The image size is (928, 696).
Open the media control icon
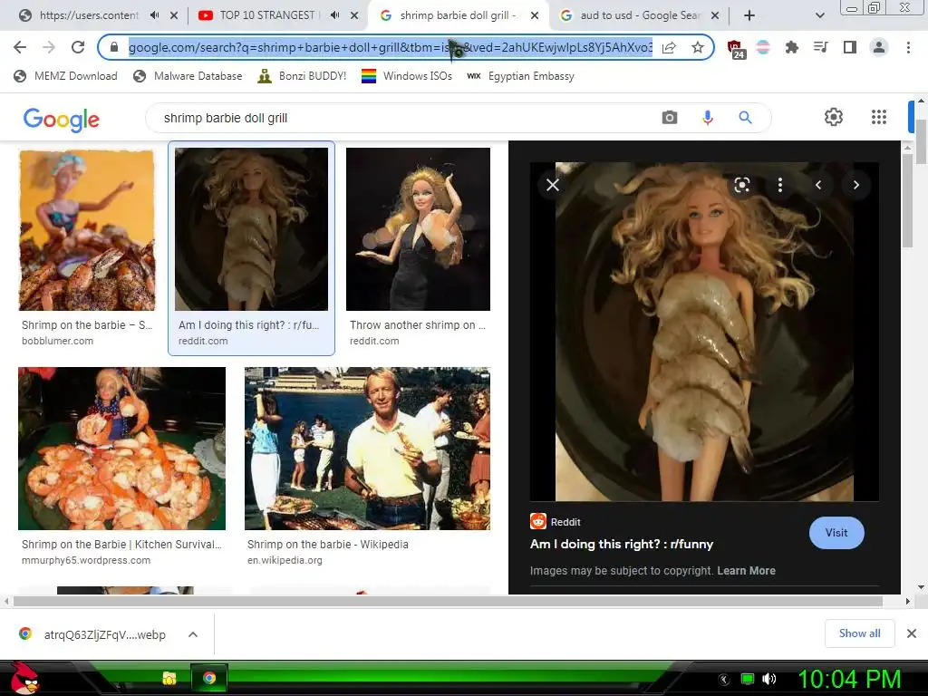[x=820, y=47]
